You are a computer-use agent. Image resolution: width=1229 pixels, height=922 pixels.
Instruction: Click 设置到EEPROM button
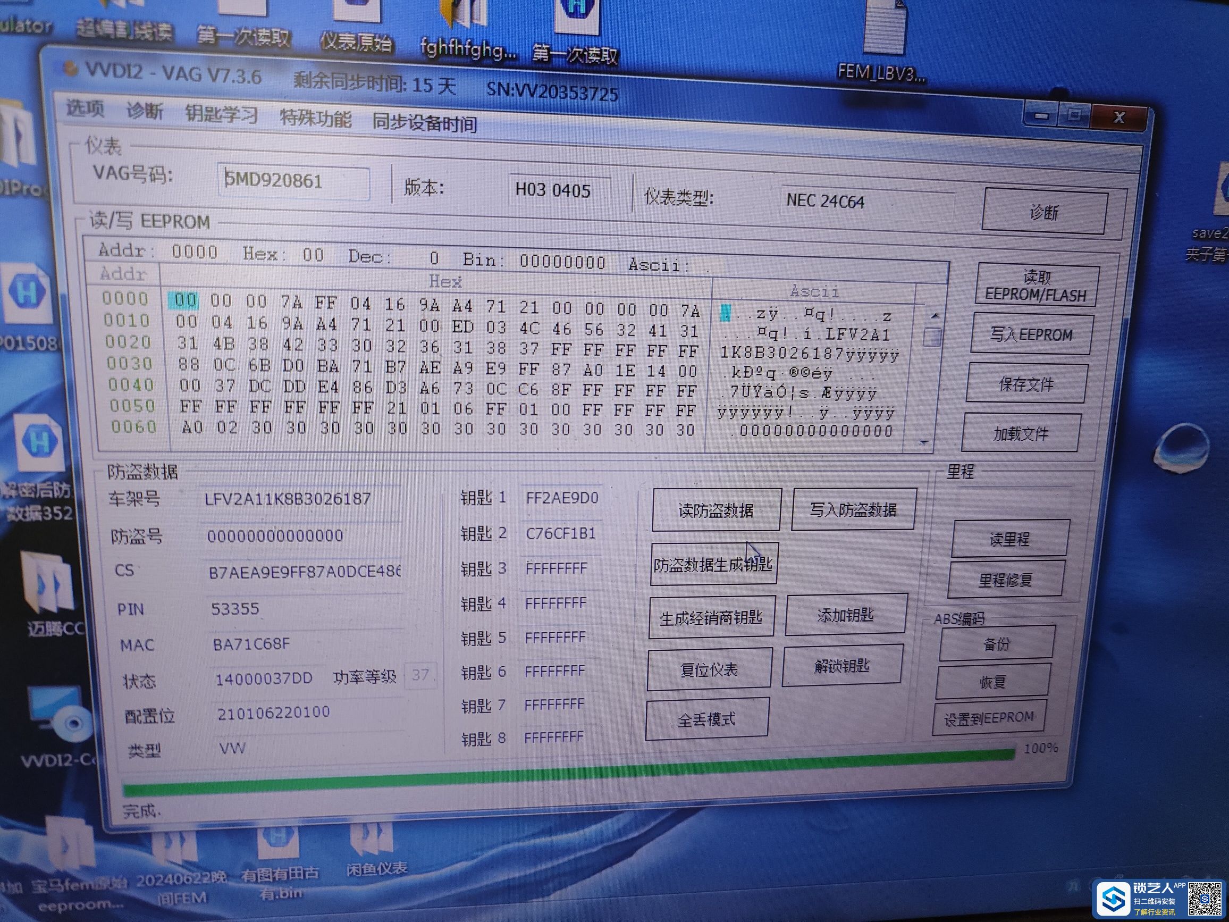pos(989,718)
